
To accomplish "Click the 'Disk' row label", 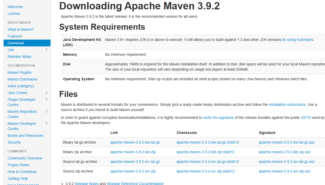I will [67, 64].
